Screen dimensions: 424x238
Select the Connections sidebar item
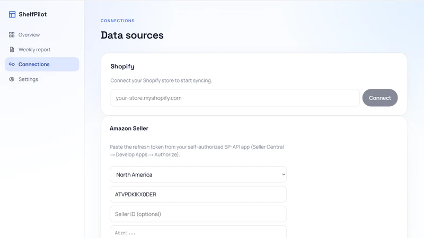coord(42,64)
